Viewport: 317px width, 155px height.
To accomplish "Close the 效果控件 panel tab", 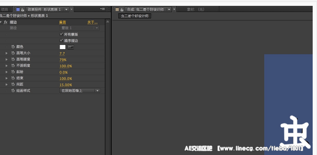I will pos(71,9).
